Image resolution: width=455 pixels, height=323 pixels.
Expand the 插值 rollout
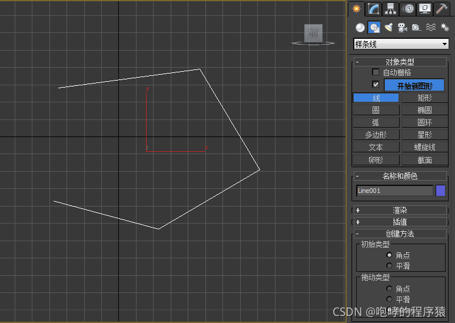(400, 222)
